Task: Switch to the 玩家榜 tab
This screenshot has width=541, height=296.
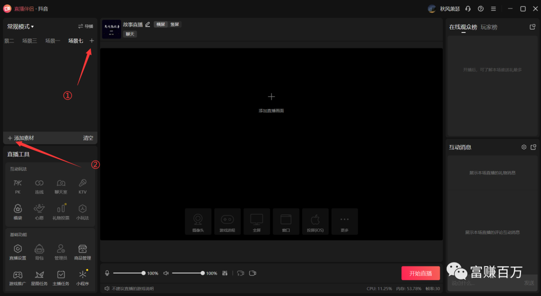Action: pyautogui.click(x=489, y=27)
